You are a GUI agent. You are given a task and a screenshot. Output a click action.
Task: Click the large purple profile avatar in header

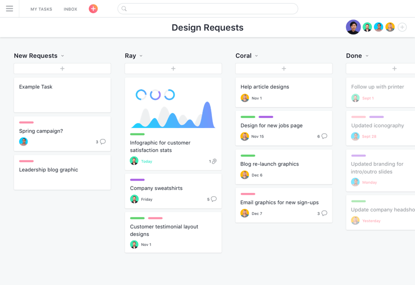(353, 27)
